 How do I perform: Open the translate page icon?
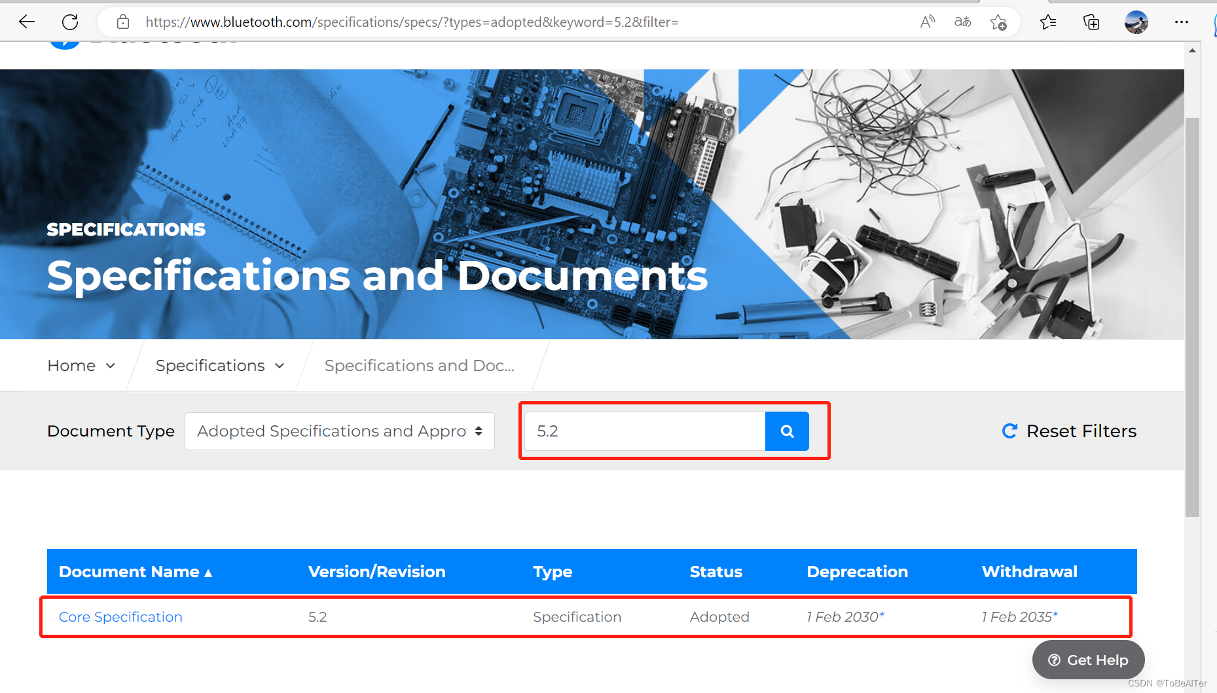(x=962, y=22)
